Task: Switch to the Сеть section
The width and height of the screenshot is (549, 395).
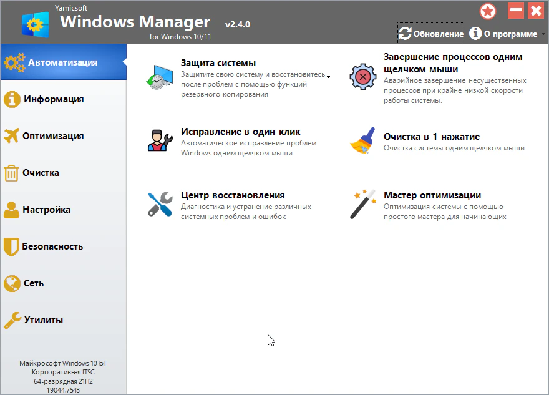Action: tap(64, 283)
